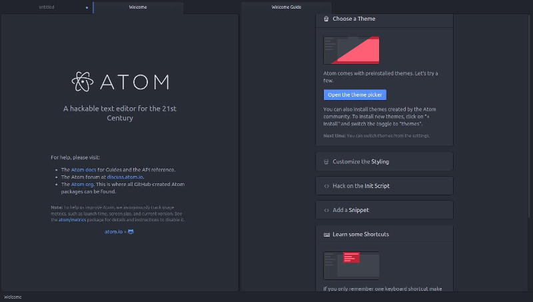Image resolution: width=533 pixels, height=302 pixels.
Task: Click the code icon beside Add a Snippet
Action: tap(326, 210)
